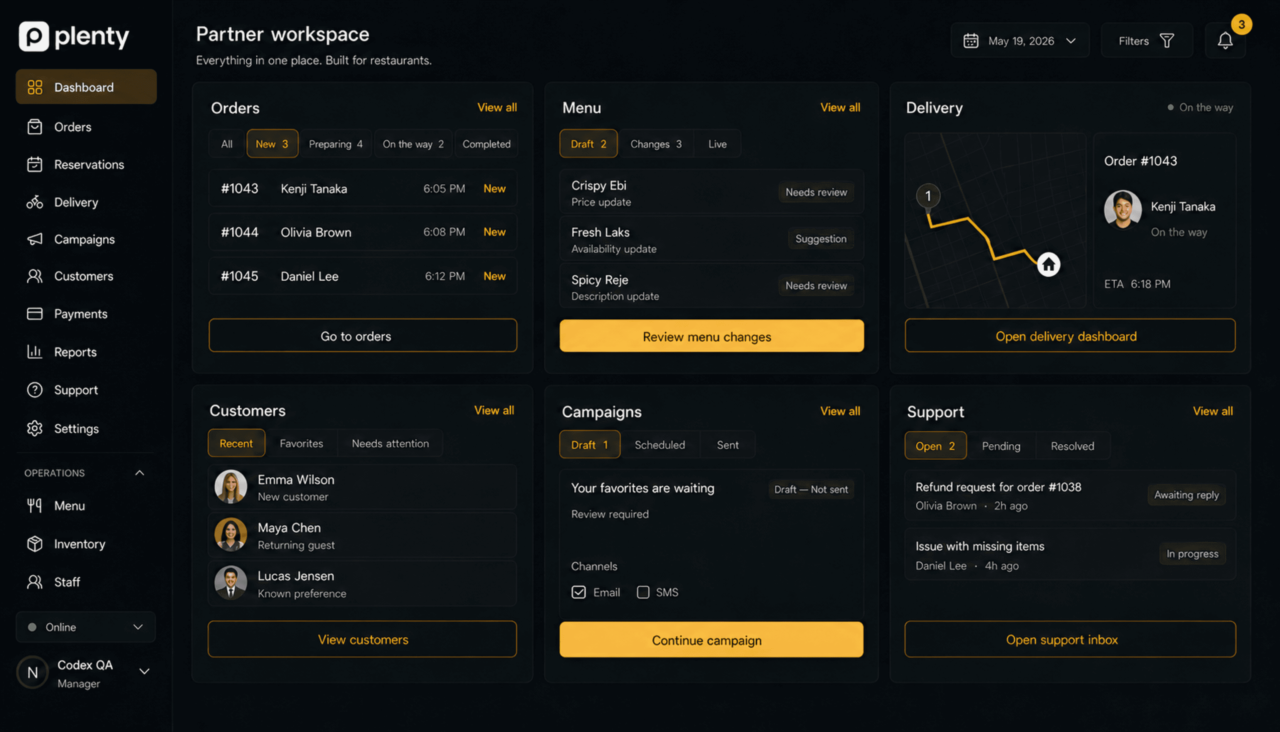Open Issue with missing items ticket

tap(1070, 555)
